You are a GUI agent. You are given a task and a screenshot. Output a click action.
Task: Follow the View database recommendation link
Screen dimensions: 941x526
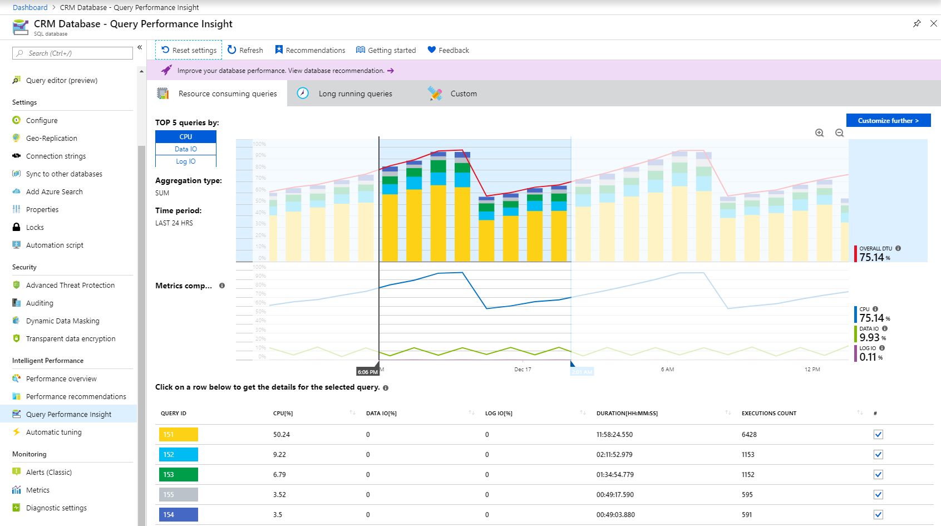click(x=334, y=71)
